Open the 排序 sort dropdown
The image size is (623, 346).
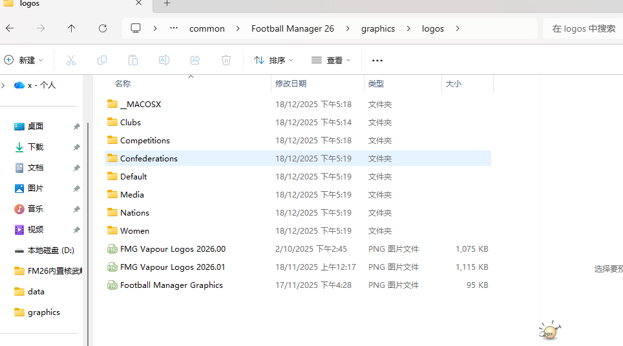273,60
